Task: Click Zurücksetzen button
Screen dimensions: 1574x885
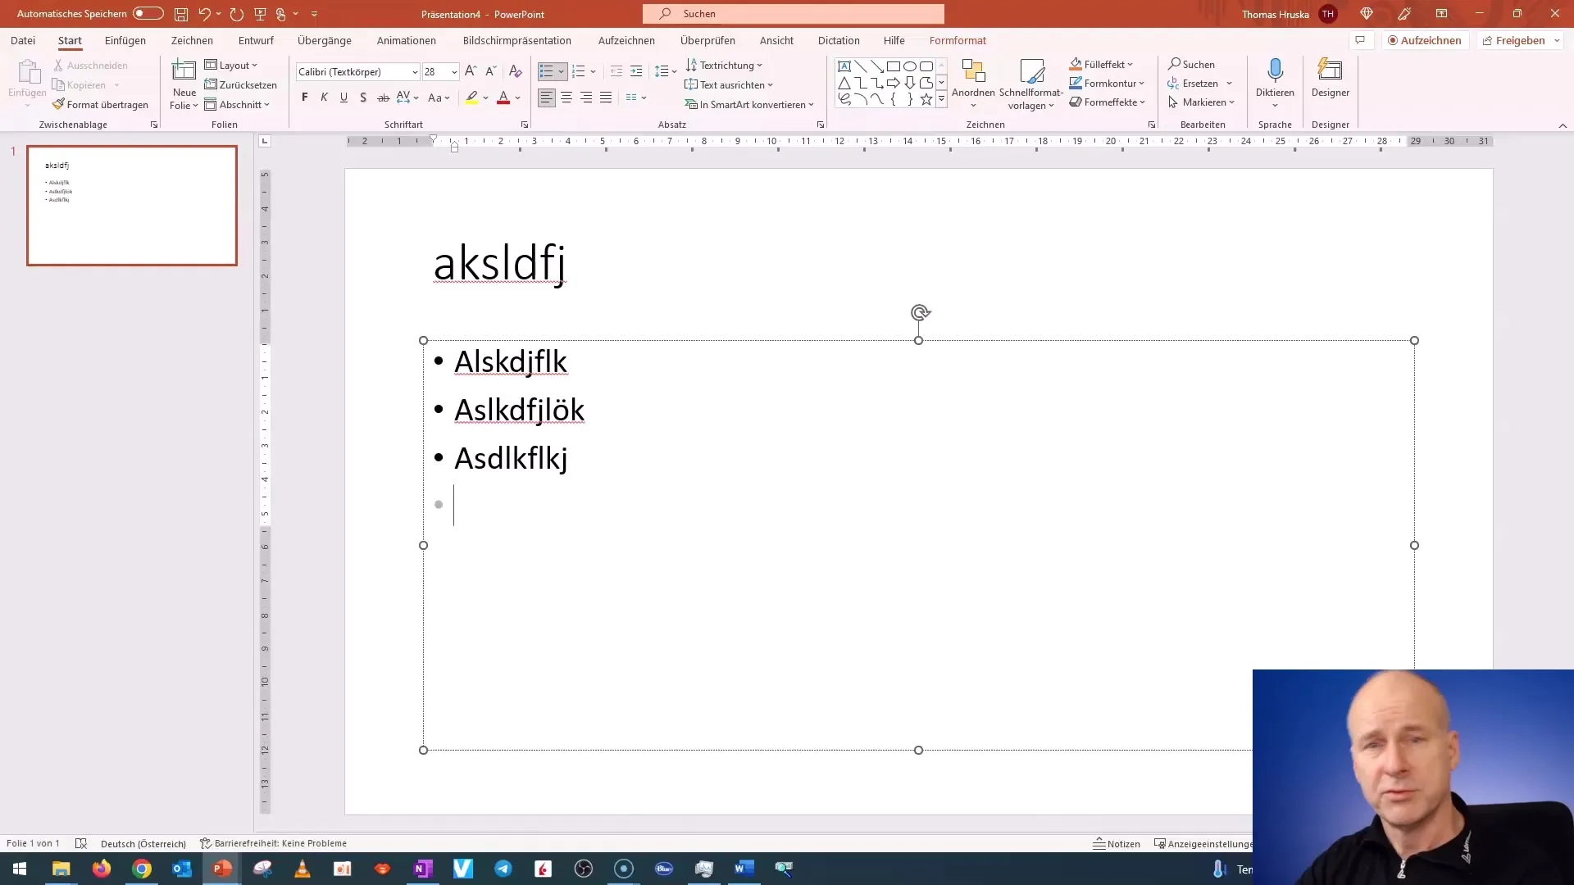Action: click(240, 85)
